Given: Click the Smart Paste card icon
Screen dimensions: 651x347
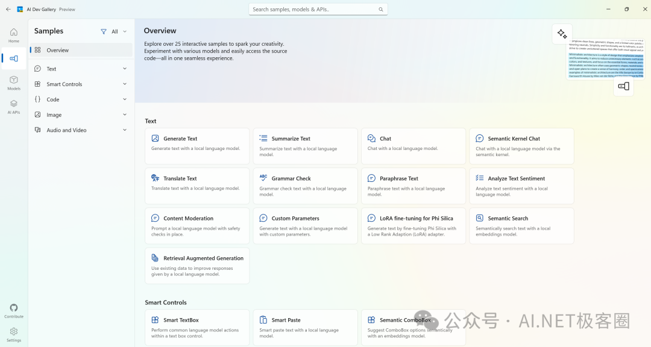Looking at the screenshot, I should [x=263, y=320].
